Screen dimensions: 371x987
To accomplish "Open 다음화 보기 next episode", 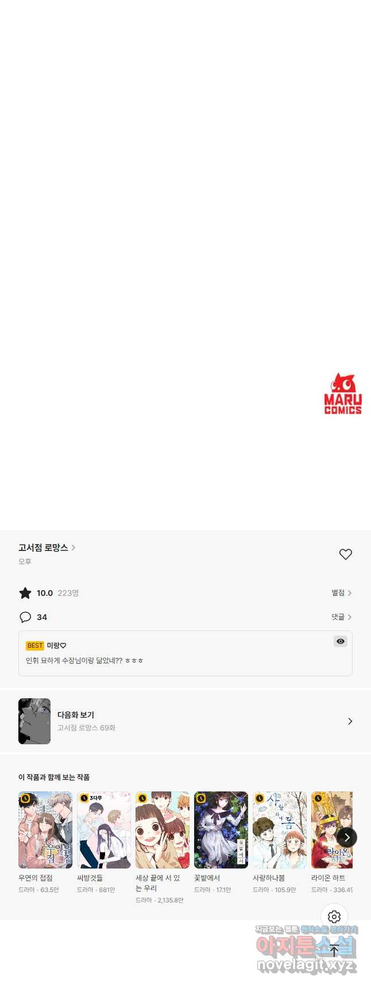I will click(185, 721).
